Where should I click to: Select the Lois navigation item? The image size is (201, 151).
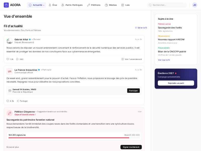tap(125, 5)
